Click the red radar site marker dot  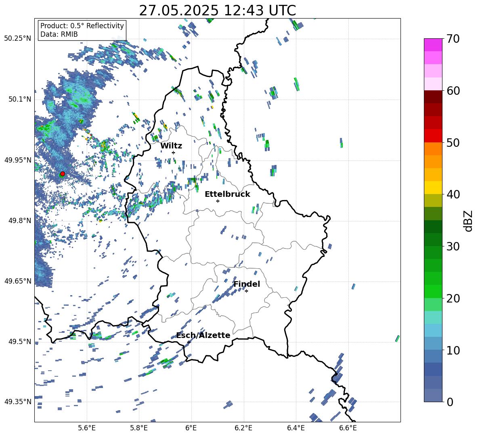click(63, 174)
